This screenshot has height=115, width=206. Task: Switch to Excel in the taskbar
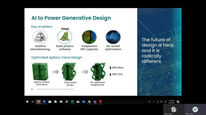point(72,102)
